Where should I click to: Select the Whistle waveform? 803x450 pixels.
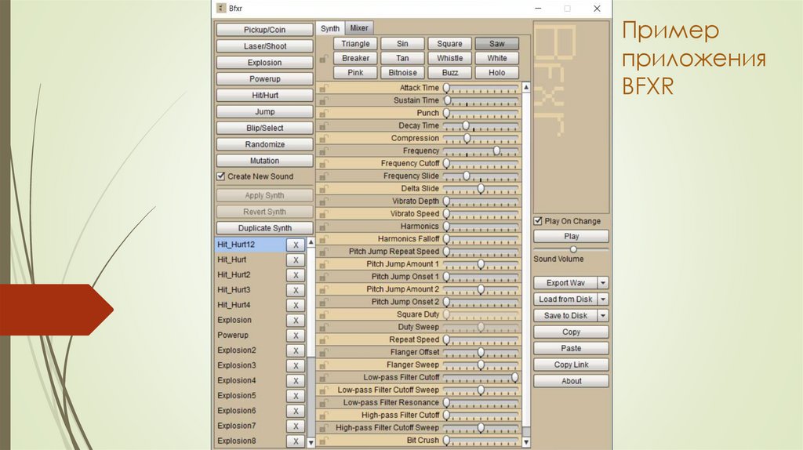(449, 58)
